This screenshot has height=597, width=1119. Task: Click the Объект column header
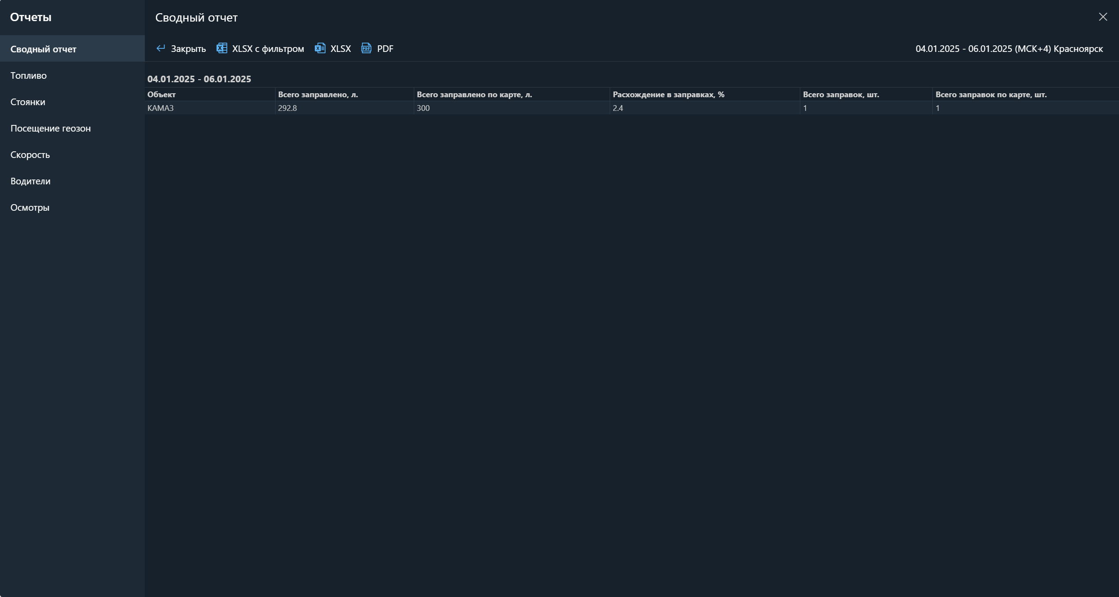[x=162, y=95]
